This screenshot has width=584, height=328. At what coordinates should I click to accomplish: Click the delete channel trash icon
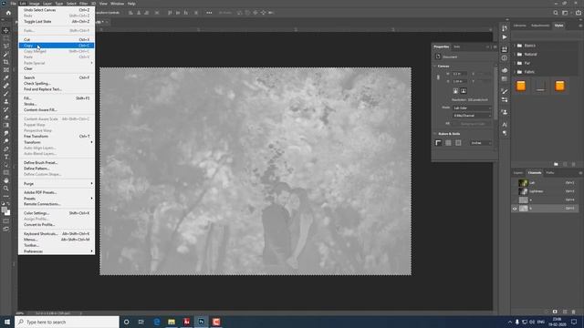[x=574, y=312]
